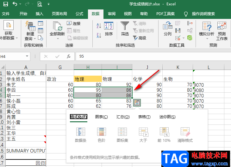Click the 高级 filter button

click(139, 38)
